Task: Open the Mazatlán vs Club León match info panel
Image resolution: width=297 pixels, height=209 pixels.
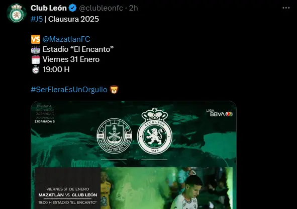Action: click(x=68, y=188)
